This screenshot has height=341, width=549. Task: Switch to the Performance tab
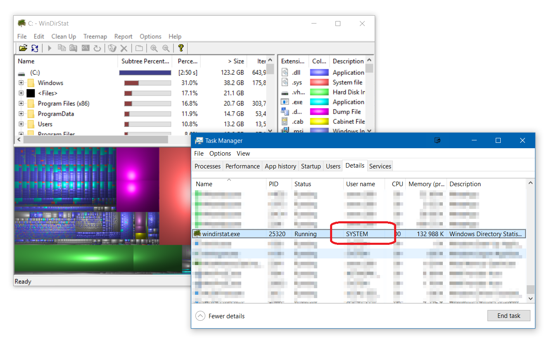[242, 166]
